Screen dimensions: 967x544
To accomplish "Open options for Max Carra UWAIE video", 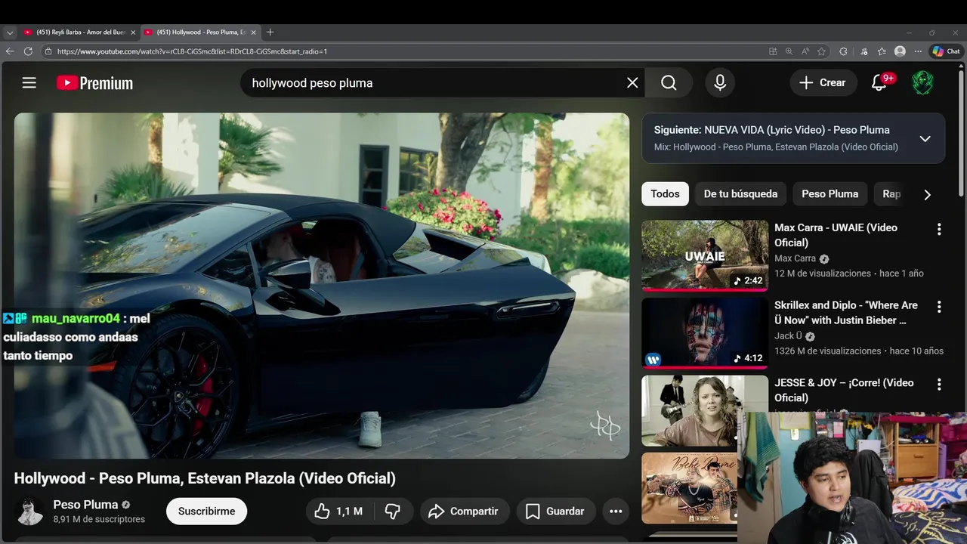I will point(939,229).
